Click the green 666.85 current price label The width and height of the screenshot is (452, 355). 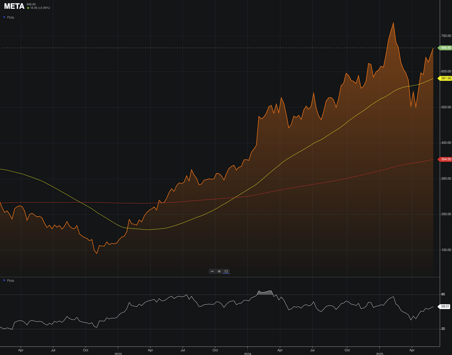coord(445,47)
